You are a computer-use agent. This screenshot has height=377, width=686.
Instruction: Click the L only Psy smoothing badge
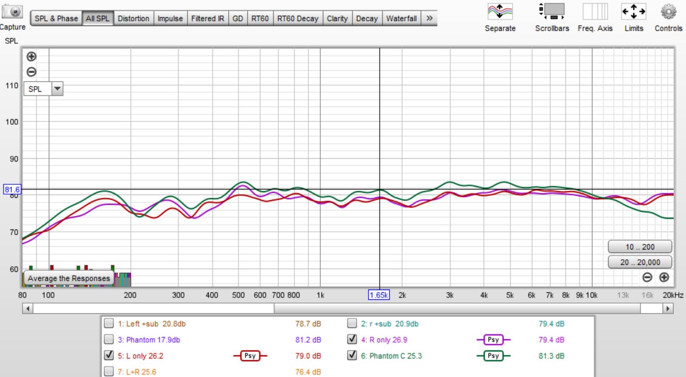[x=250, y=357]
